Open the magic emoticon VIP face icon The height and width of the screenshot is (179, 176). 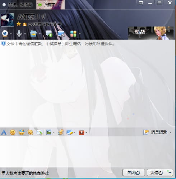point(22,132)
